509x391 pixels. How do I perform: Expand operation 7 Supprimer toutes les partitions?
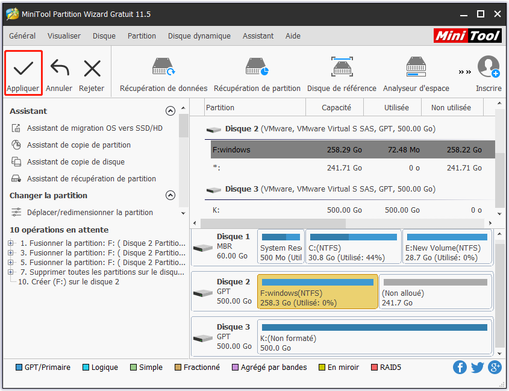point(11,272)
